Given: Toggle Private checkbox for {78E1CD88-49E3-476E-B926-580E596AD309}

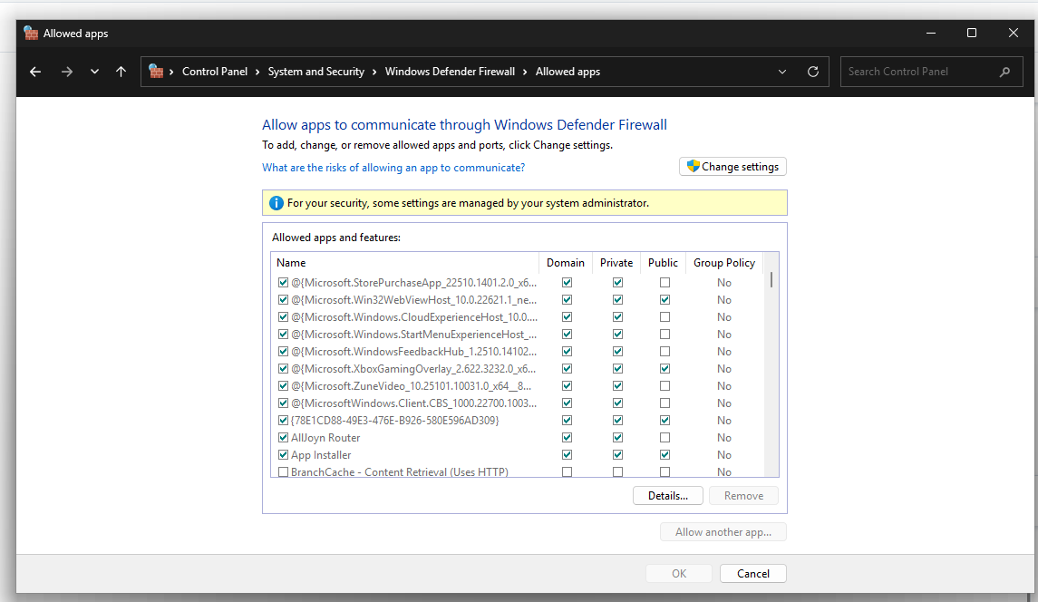Looking at the screenshot, I should pyautogui.click(x=617, y=421).
